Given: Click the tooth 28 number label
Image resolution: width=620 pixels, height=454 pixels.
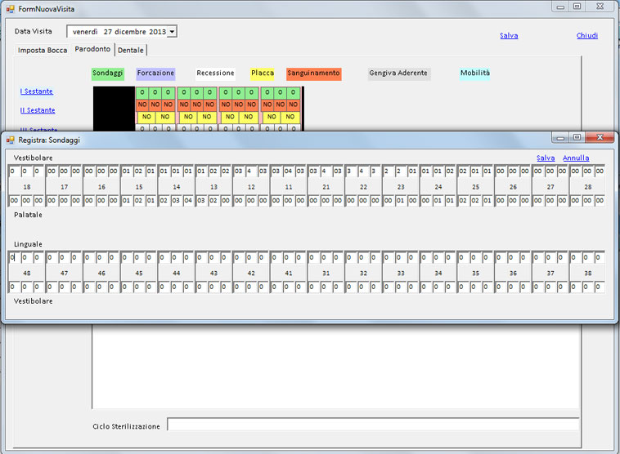Looking at the screenshot, I should 588,187.
